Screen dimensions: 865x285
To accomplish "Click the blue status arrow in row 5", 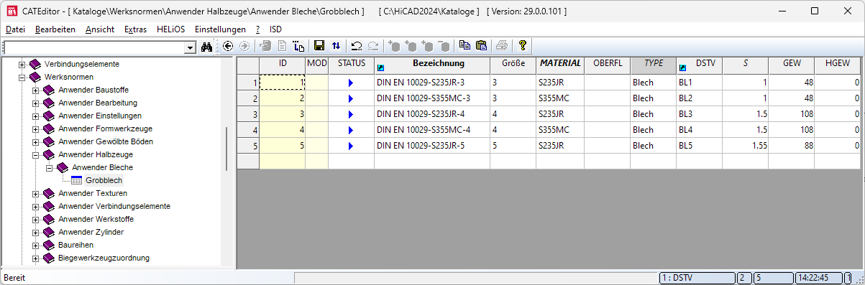I will 351,146.
